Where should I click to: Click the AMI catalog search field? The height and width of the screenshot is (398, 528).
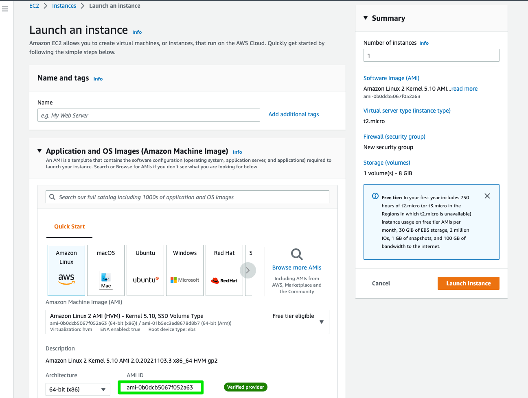tap(187, 197)
